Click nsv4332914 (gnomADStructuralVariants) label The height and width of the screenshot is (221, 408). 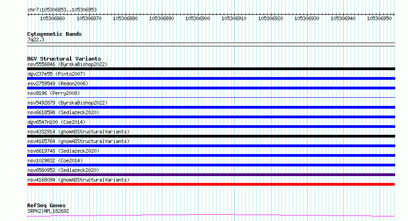78,132
